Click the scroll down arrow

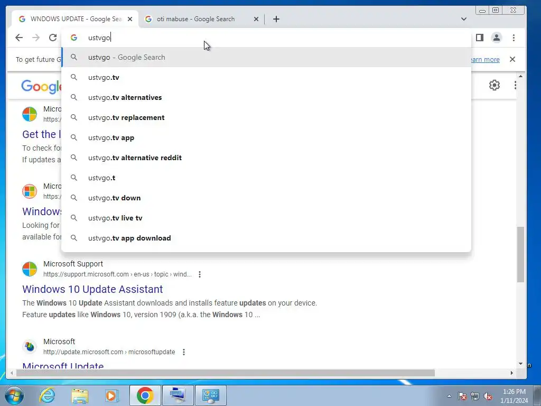click(x=520, y=364)
